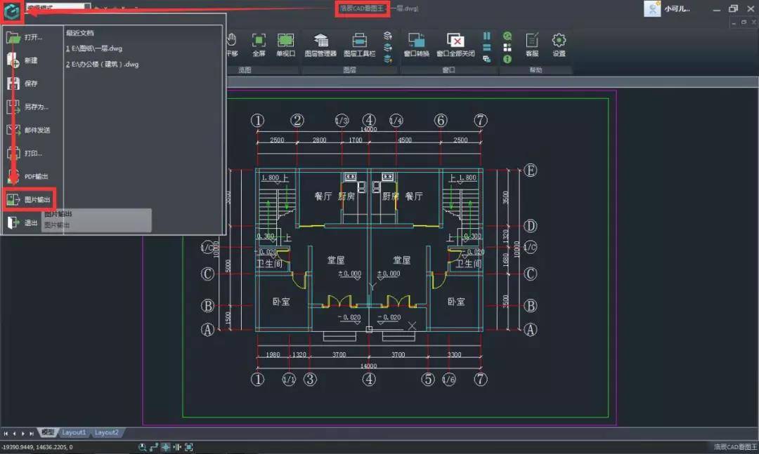The height and width of the screenshot is (454, 759).
Task: Switch to the Layout1 tab
Action: coord(74,432)
